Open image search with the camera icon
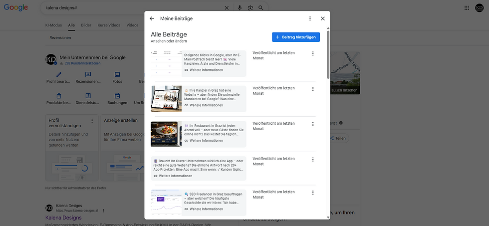The image size is (489, 226). (250, 8)
